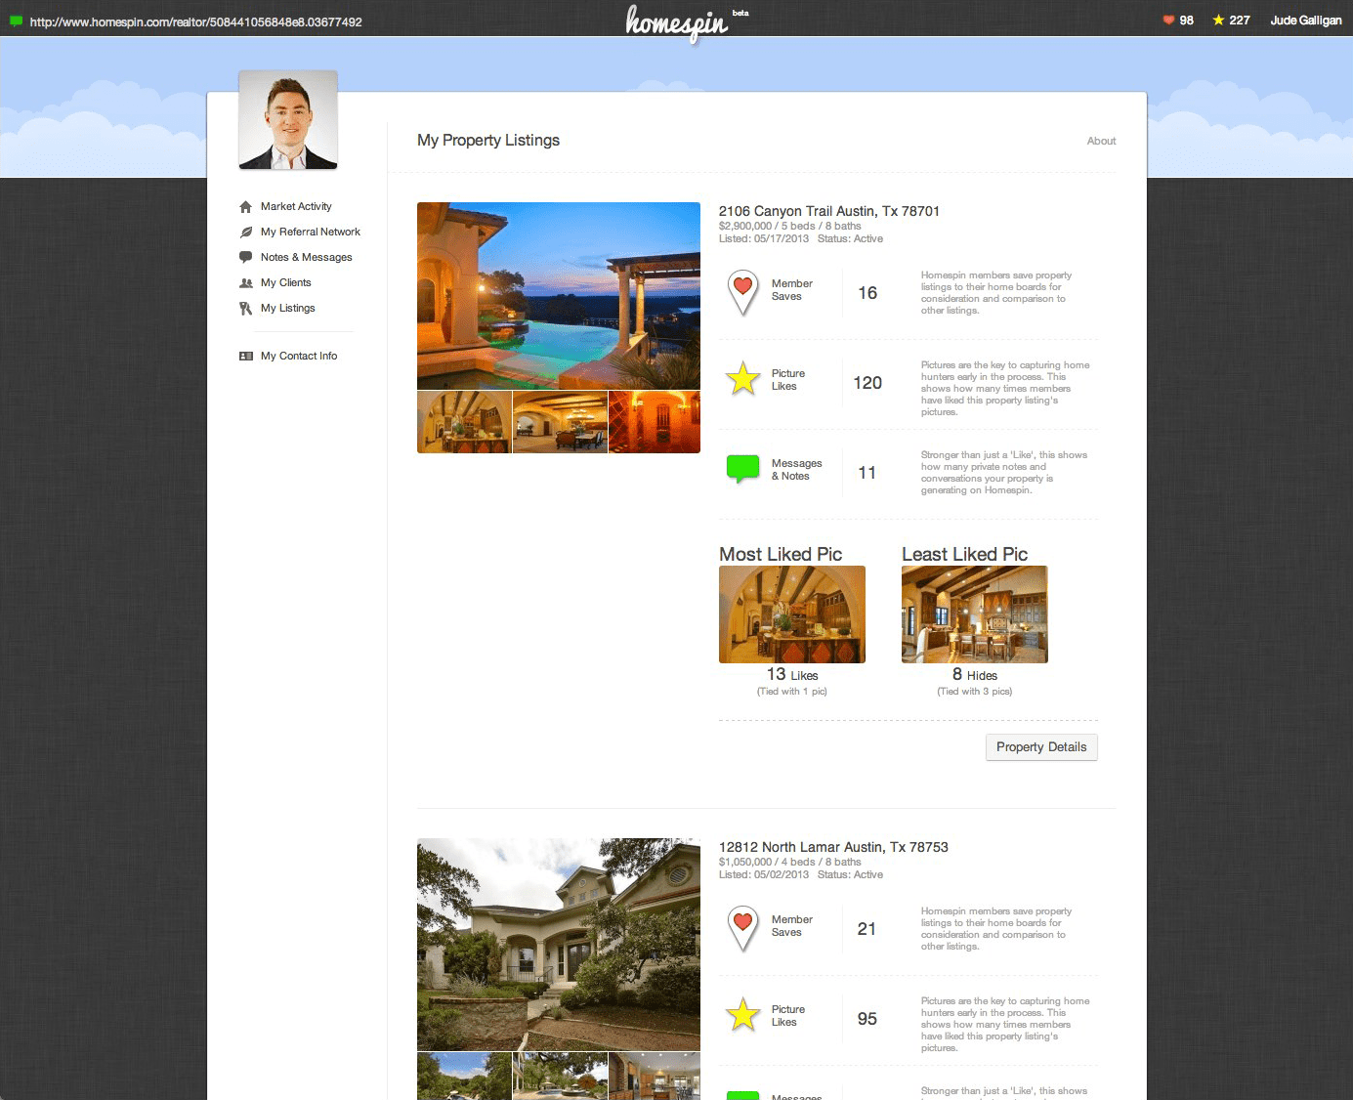
Task: Click the My Listings sign icon
Action: coord(246,309)
